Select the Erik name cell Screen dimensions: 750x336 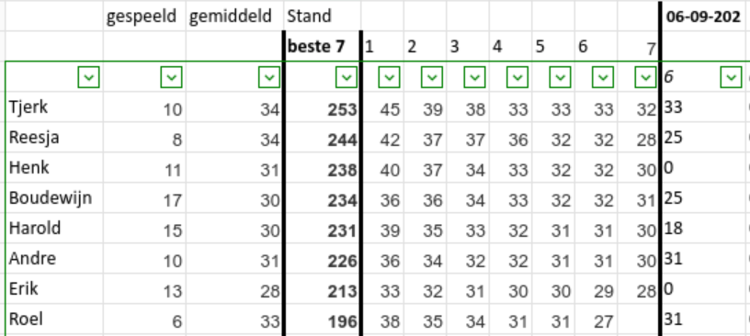54,288
